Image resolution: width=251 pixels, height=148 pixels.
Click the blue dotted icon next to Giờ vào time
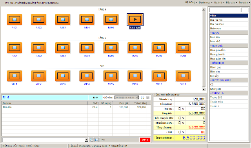(143, 97)
